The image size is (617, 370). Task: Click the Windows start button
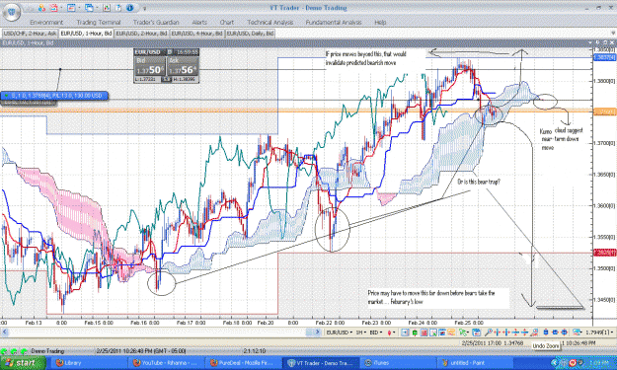click(x=23, y=363)
